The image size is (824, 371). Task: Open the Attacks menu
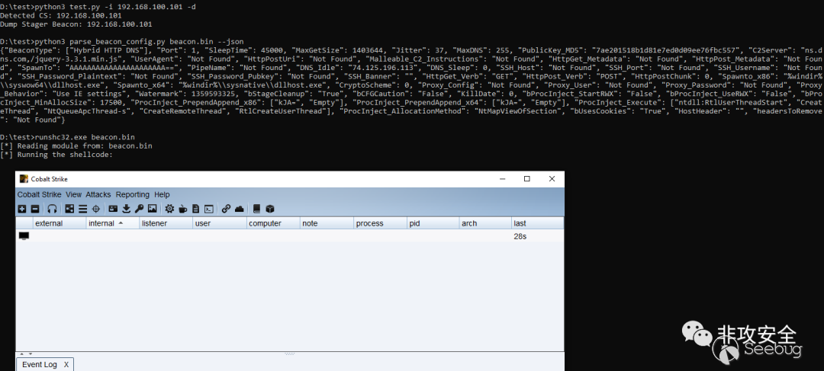(x=98, y=195)
